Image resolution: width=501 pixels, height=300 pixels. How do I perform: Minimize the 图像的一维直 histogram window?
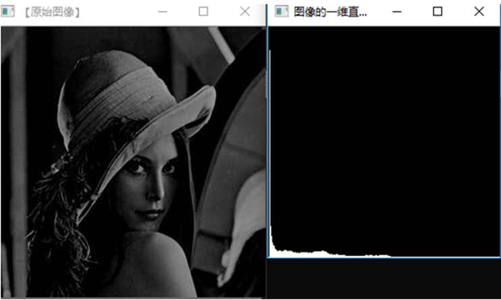click(x=396, y=12)
